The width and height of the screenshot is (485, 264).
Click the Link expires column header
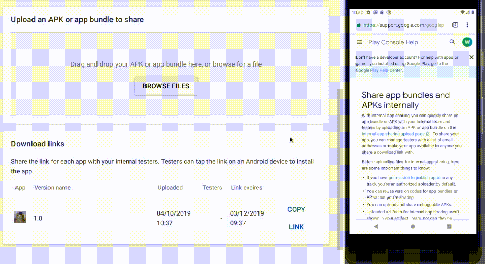[x=246, y=188]
